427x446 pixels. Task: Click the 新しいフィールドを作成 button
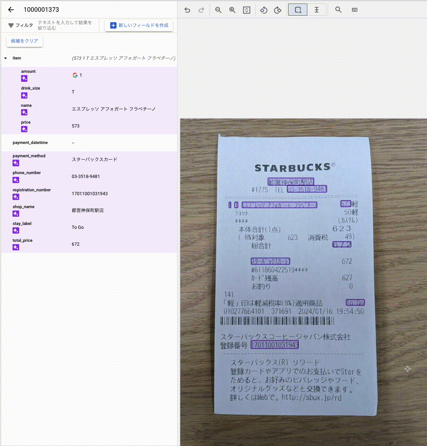(x=139, y=25)
